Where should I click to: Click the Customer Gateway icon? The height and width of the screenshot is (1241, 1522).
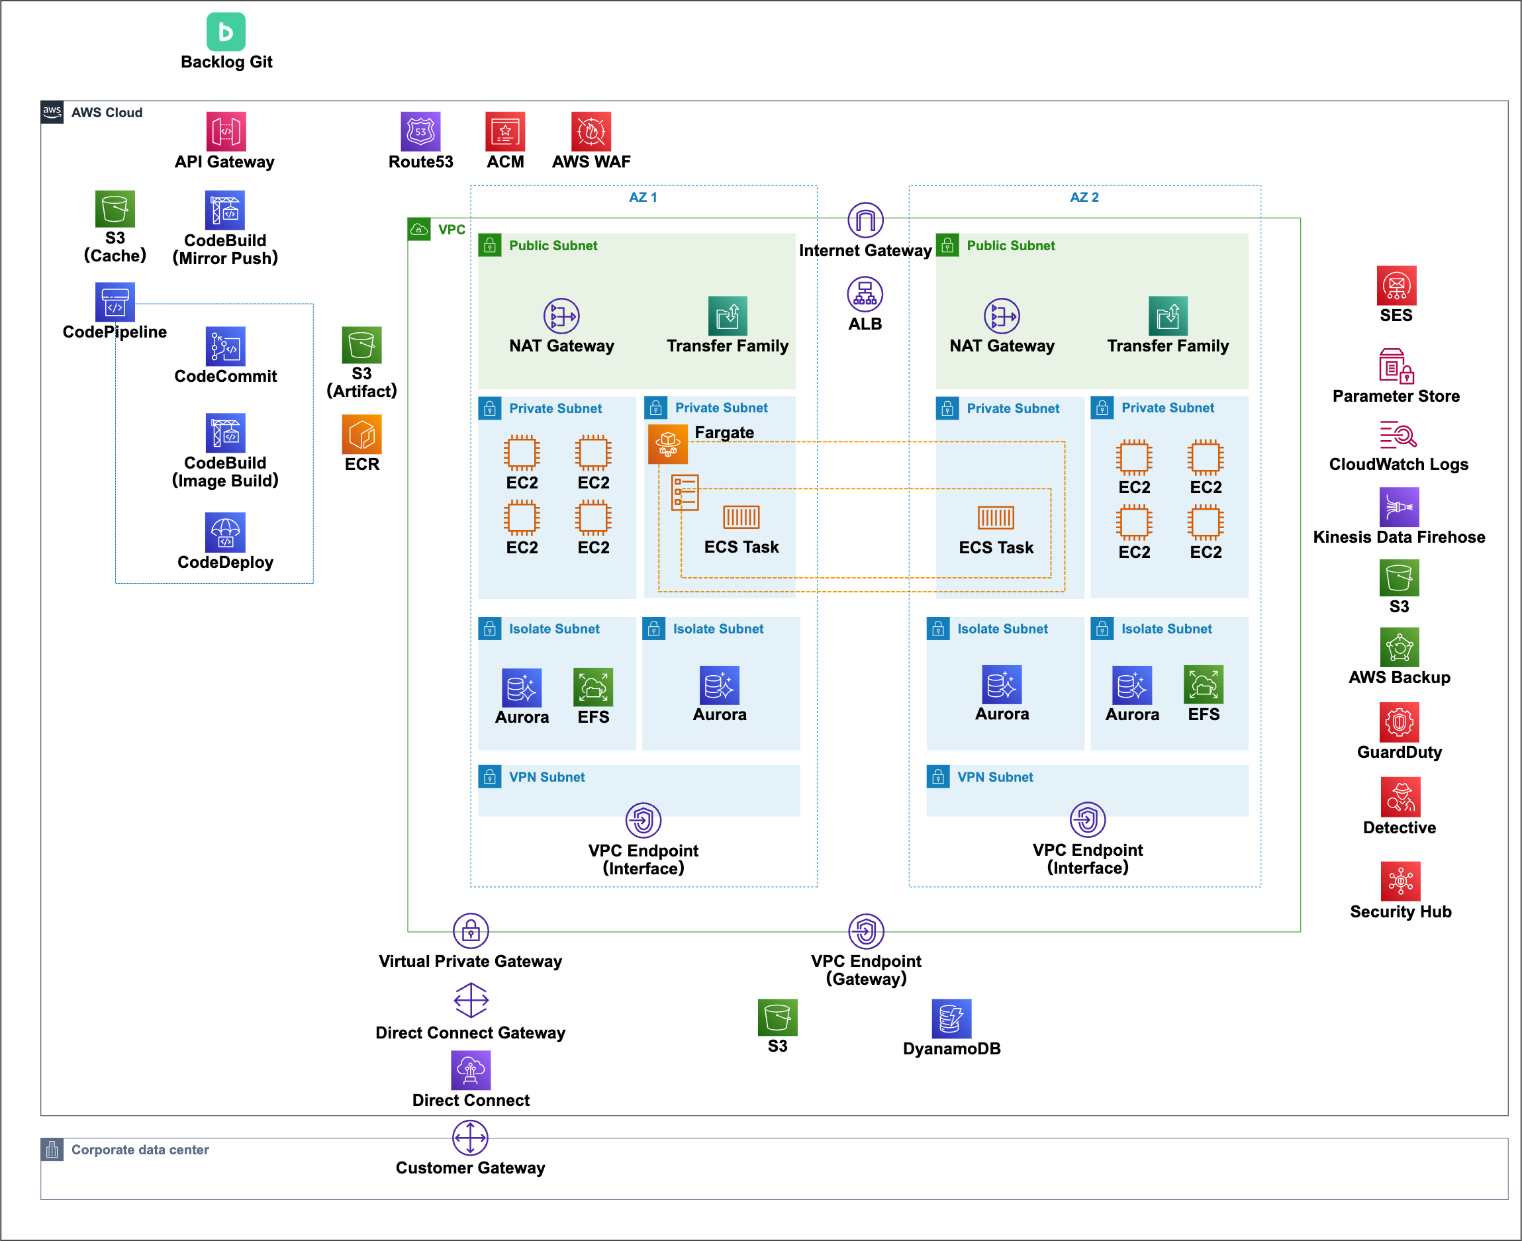point(471,1137)
